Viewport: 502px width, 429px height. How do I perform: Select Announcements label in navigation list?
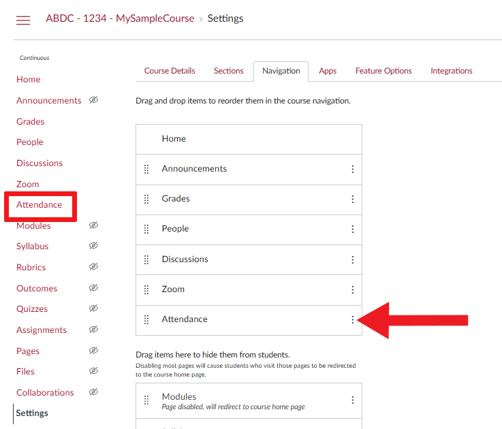[x=194, y=169]
